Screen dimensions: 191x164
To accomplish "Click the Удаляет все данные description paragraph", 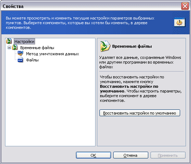I will [x=140, y=62].
